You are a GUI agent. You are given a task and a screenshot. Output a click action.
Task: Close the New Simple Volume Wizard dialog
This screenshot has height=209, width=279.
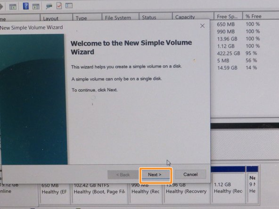[202, 26]
